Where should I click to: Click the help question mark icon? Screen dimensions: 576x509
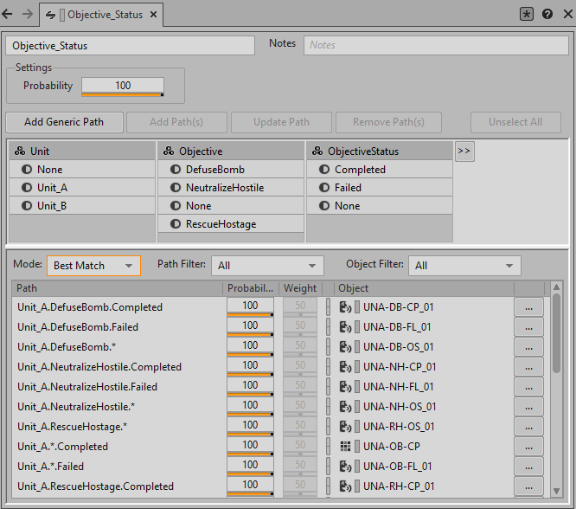547,14
